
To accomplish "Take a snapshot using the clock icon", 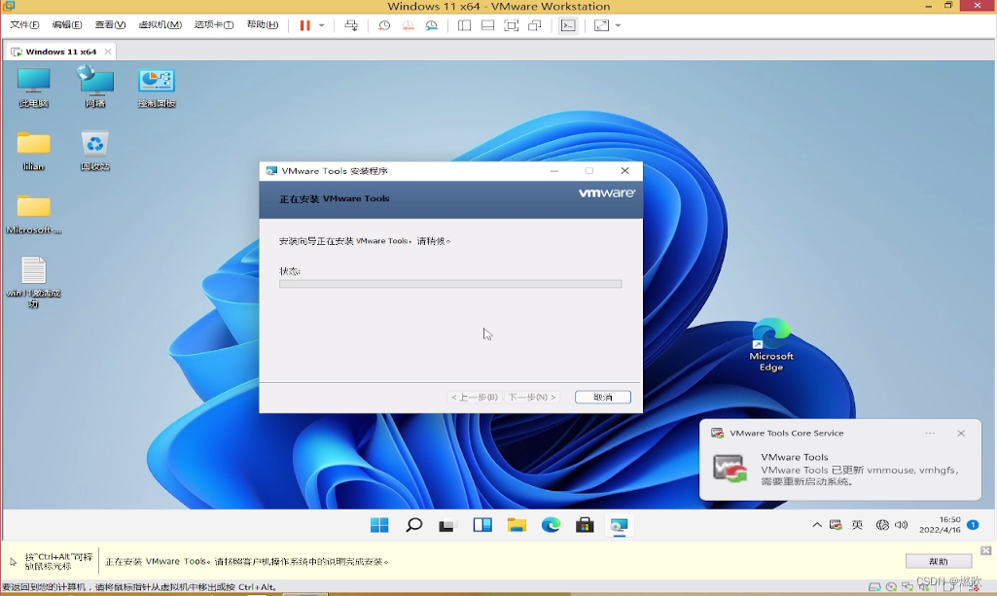I will (x=384, y=25).
